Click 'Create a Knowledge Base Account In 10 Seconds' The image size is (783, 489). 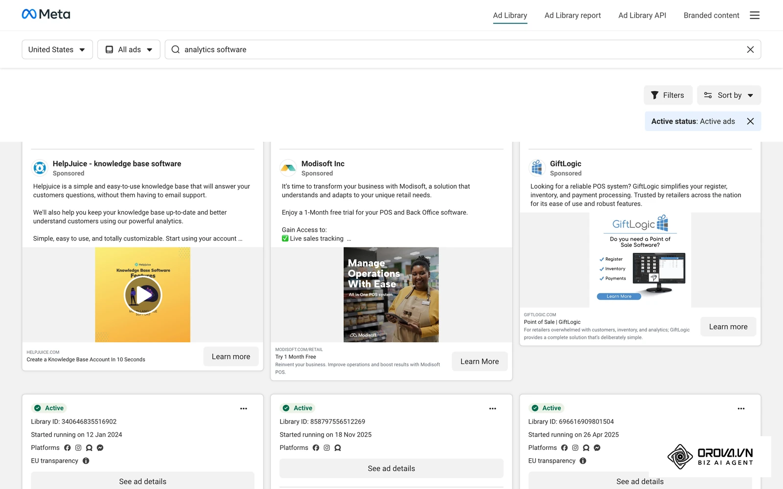coord(86,359)
